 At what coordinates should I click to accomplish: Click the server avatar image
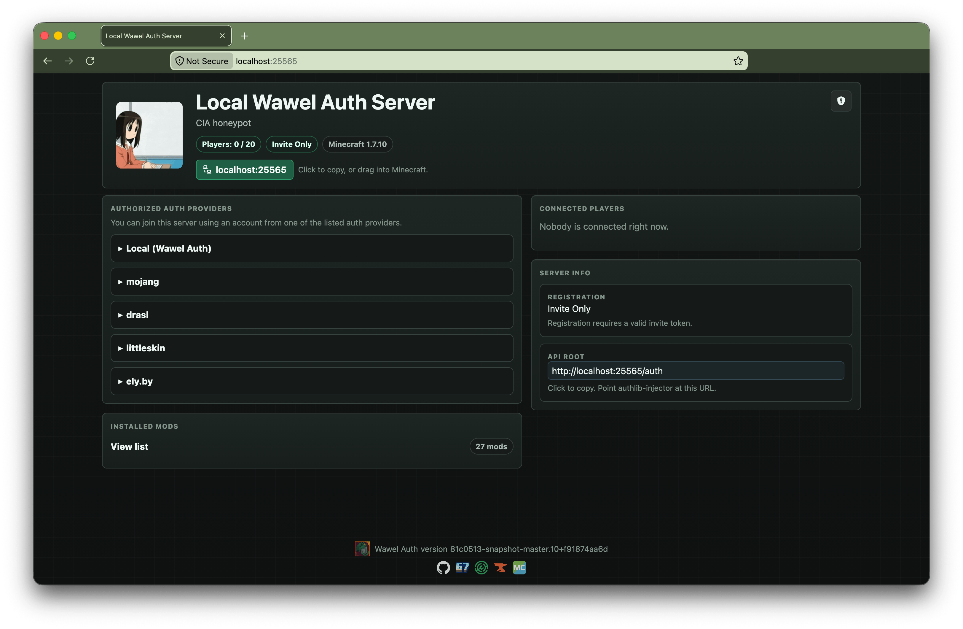coord(149,135)
